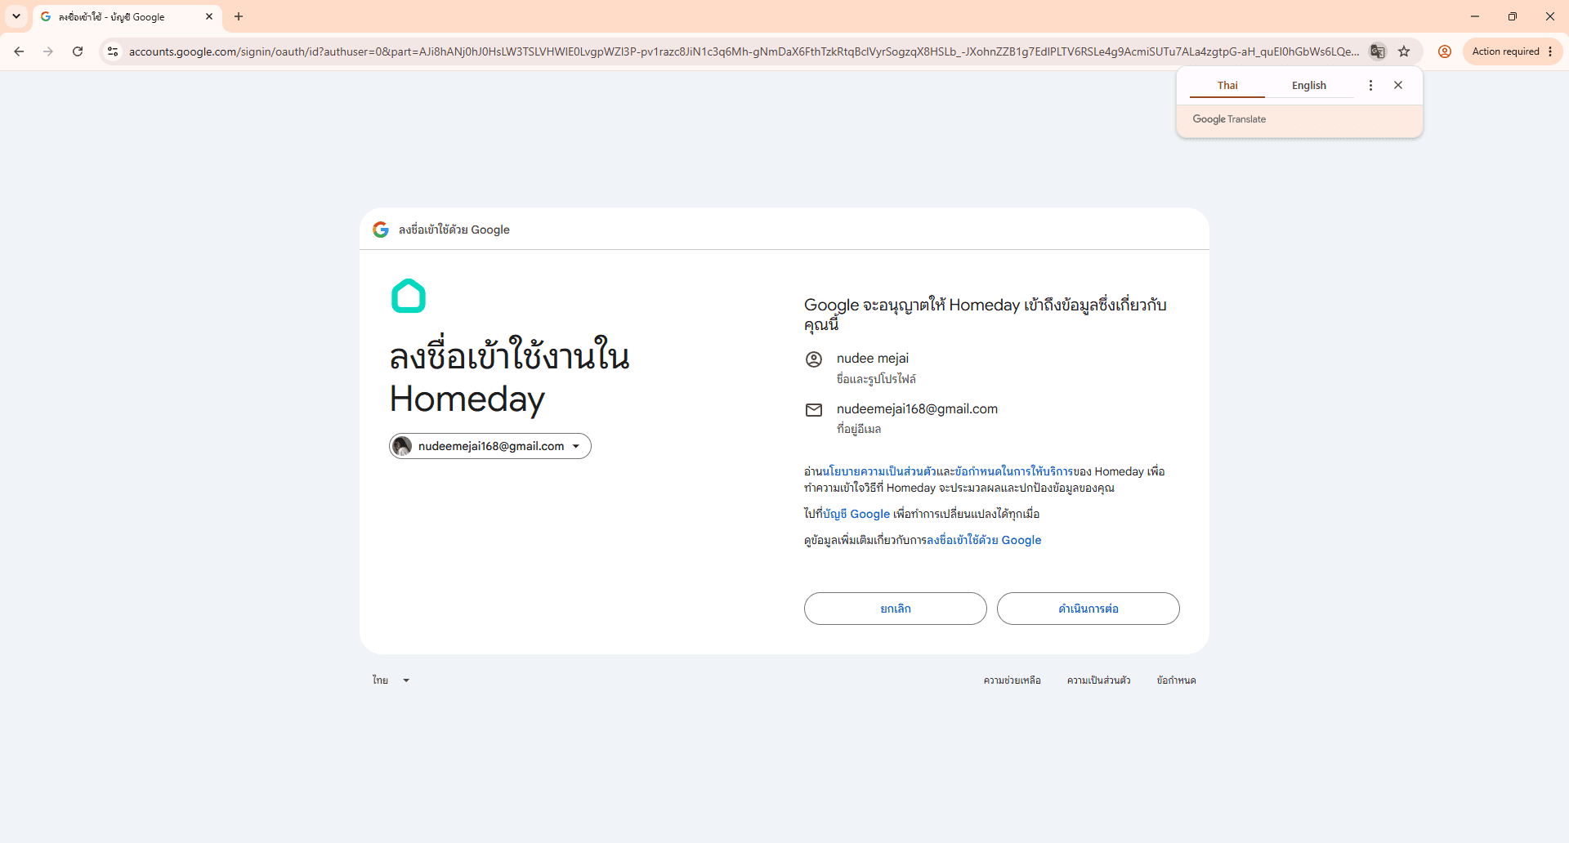The image size is (1569, 843).
Task: Open the ความเป็นส่วนตัว privacy footer link
Action: coord(1098,680)
